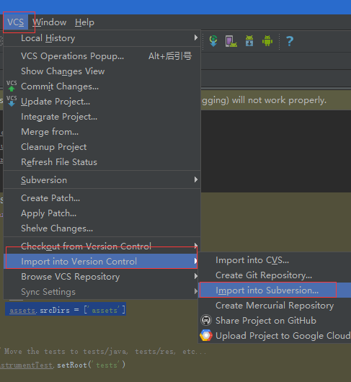Viewport: 351px width, 382px height.
Task: Open the SDK Manager download icon
Action: click(249, 40)
